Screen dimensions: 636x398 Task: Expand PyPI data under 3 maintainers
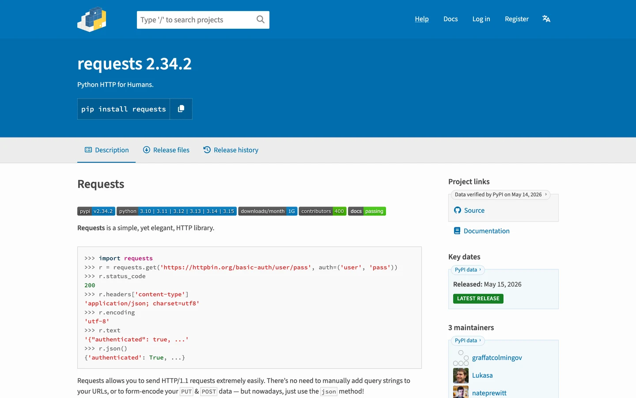[x=468, y=341]
